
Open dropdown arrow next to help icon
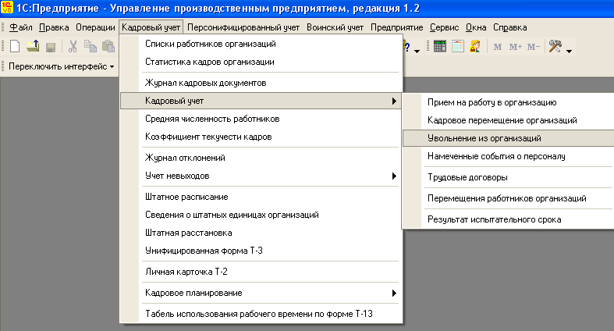click(x=417, y=52)
